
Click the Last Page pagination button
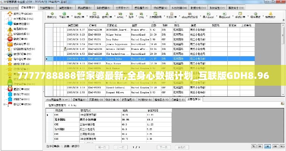pyautogui.click(x=182, y=147)
